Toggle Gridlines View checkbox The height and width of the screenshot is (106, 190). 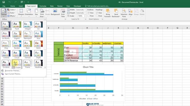(x=88, y=13)
